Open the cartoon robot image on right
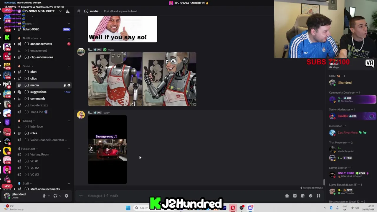This screenshot has width=377, height=212. (x=169, y=79)
